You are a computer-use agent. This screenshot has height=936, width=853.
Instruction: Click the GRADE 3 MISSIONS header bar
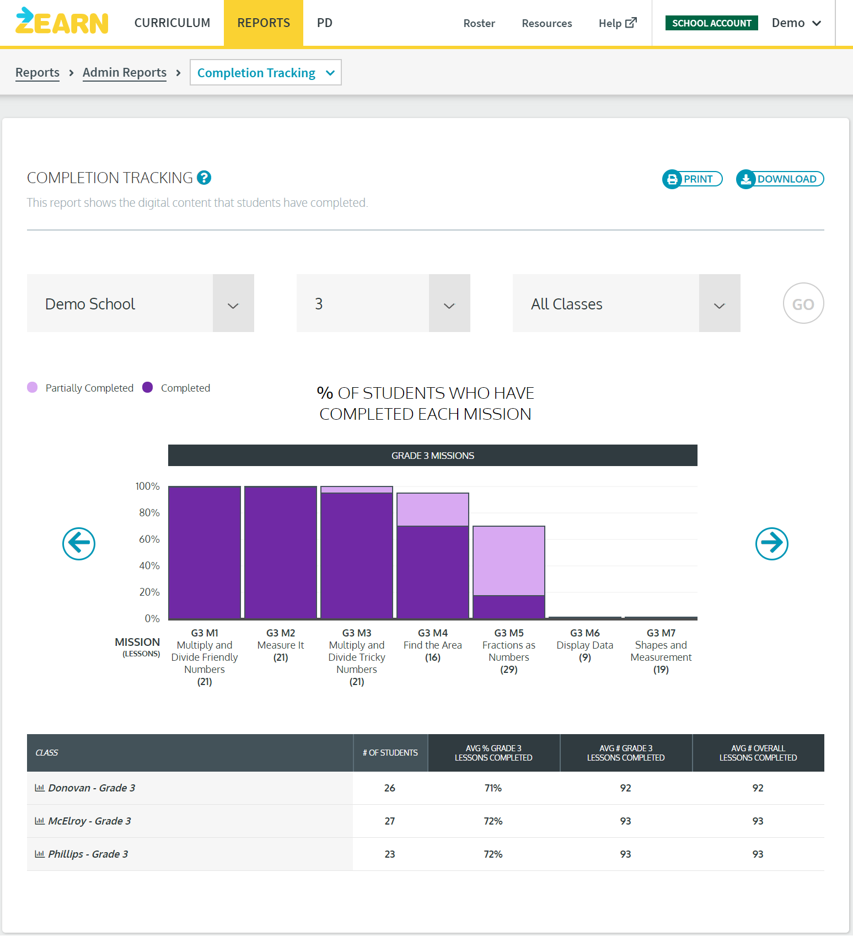coord(433,456)
